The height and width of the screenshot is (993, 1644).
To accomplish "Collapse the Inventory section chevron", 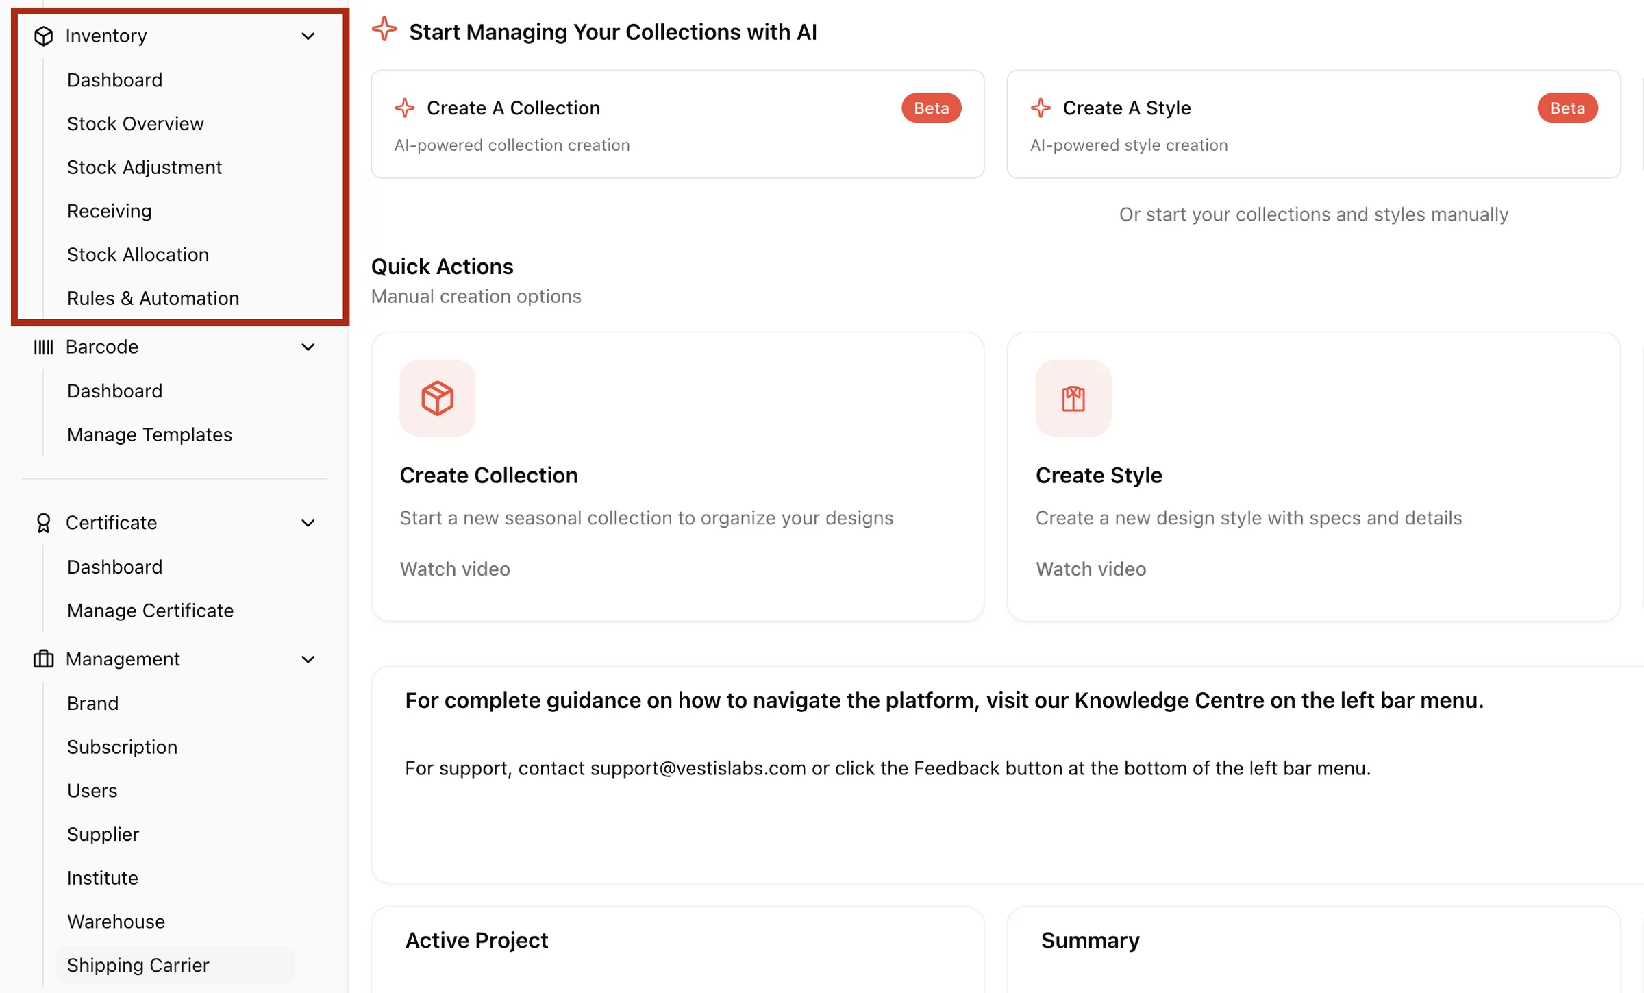I will pos(308,36).
